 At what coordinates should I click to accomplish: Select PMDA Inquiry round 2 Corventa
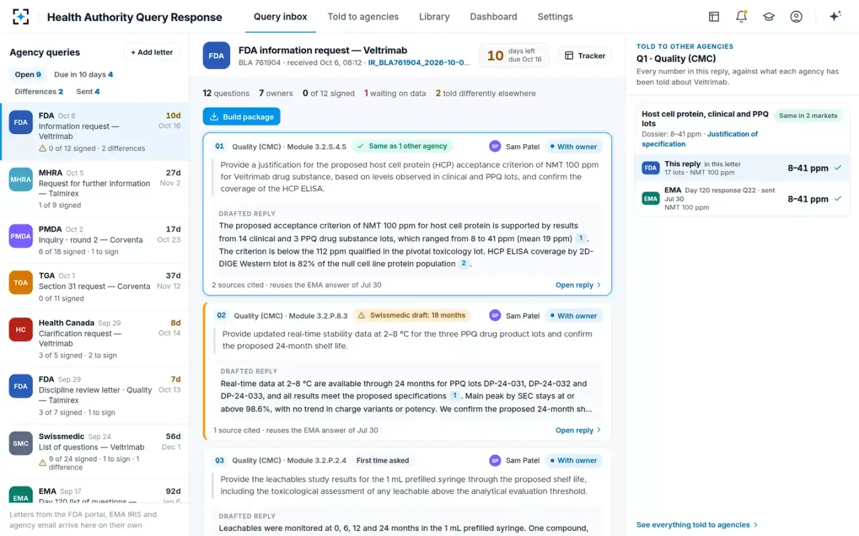(95, 240)
